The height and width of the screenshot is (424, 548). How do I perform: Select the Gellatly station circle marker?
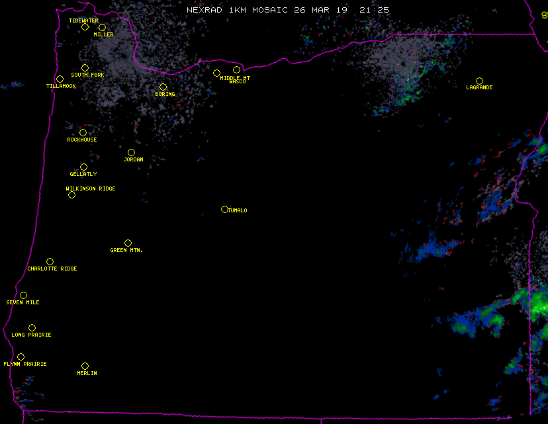click(83, 167)
